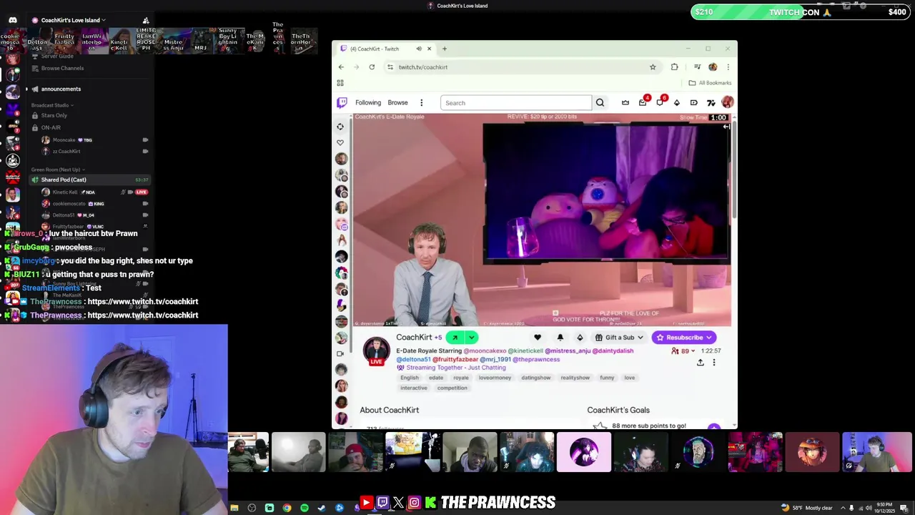Open Browse Channels in Discord
Viewport: 915px width, 515px height.
(x=62, y=68)
